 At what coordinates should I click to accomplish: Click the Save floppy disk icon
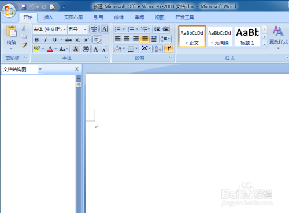point(24,7)
